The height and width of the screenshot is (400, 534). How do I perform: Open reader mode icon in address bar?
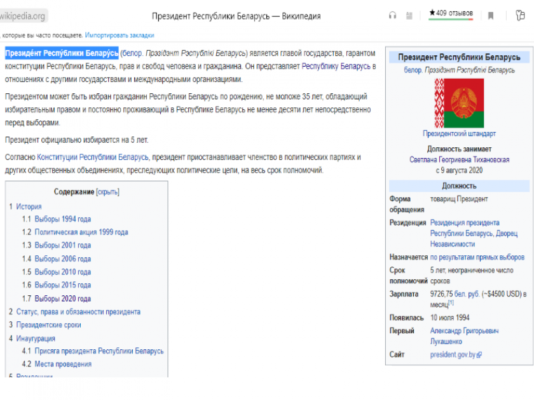pyautogui.click(x=409, y=16)
